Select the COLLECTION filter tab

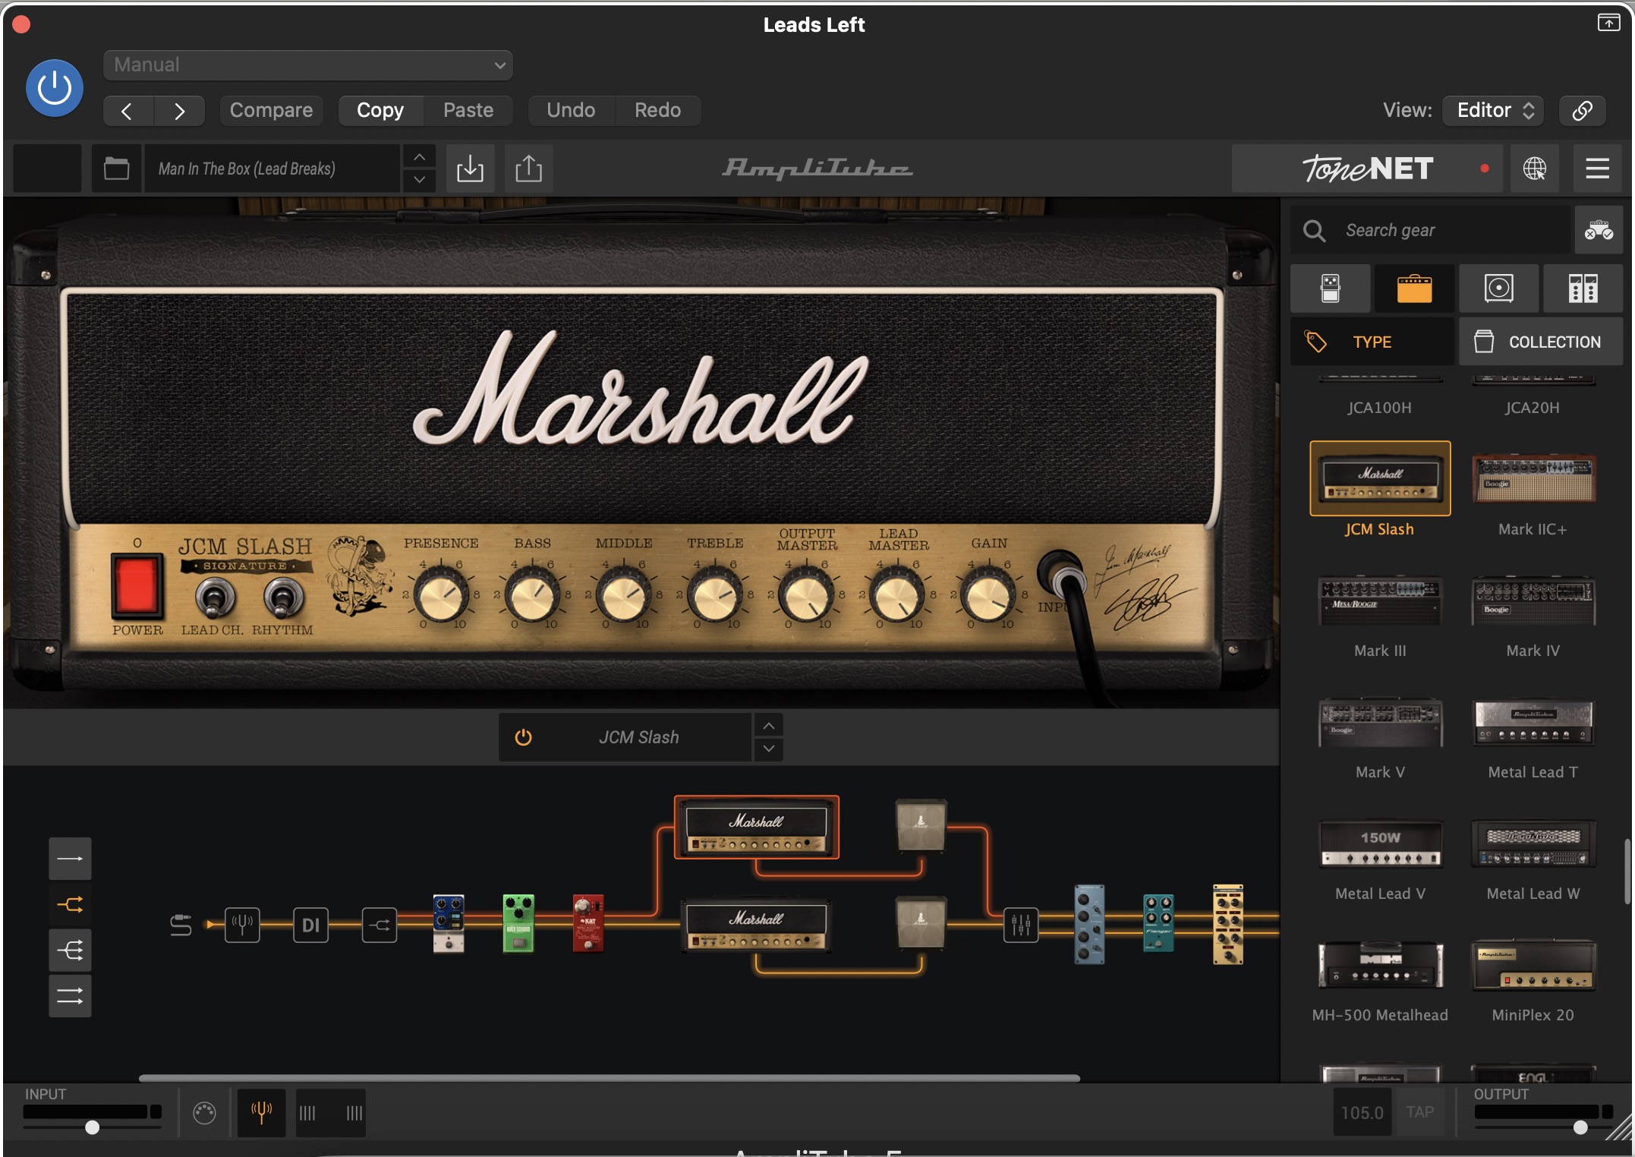click(1541, 342)
